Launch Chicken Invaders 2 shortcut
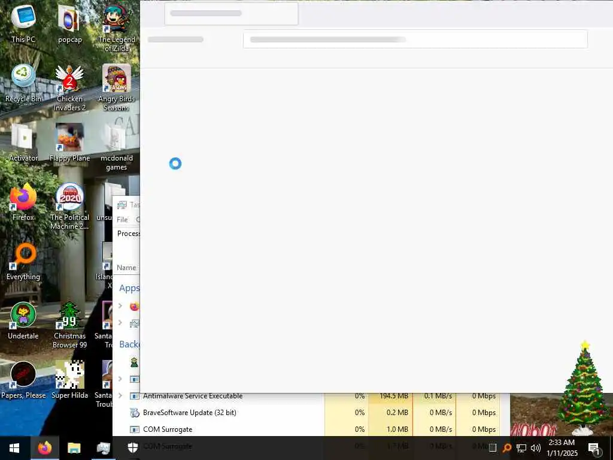 [x=69, y=87]
